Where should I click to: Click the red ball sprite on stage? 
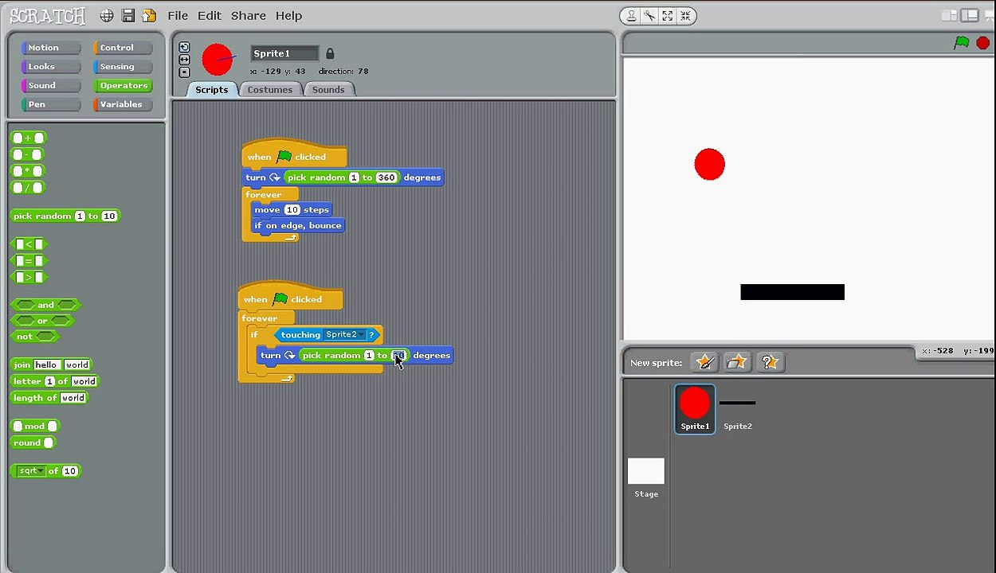pos(709,165)
